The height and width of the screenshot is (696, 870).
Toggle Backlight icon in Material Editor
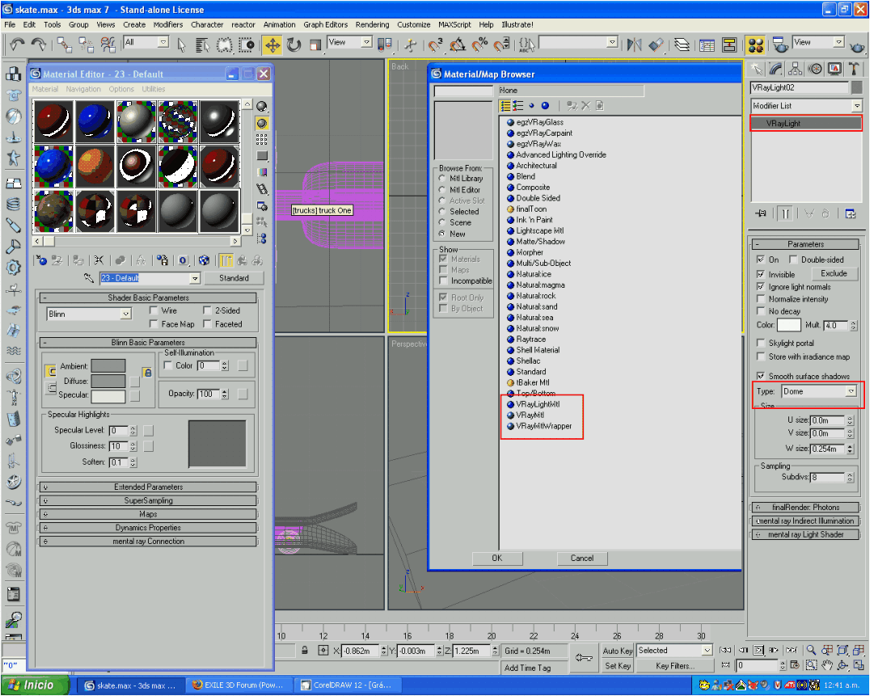click(x=262, y=123)
